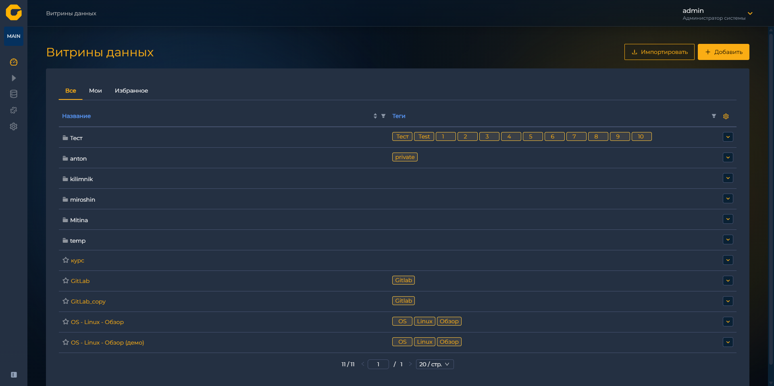Open the 20 / стр. page size dropdown

click(435, 364)
